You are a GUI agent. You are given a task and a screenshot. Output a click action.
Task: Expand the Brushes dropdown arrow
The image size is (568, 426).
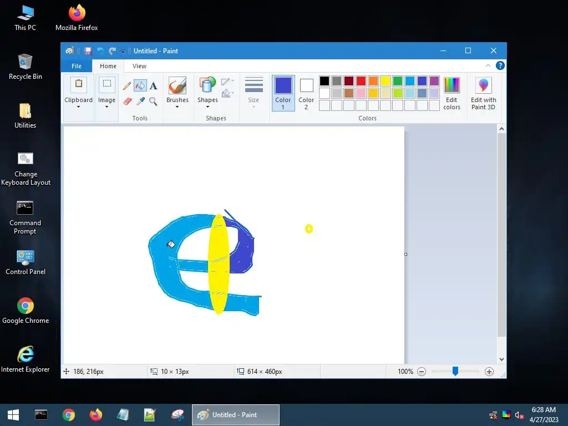tap(177, 107)
